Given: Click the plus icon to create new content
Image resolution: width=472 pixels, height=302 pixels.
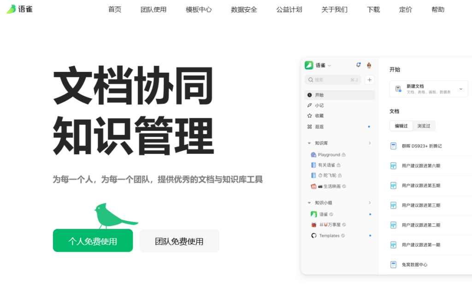Looking at the screenshot, I should [x=369, y=80].
